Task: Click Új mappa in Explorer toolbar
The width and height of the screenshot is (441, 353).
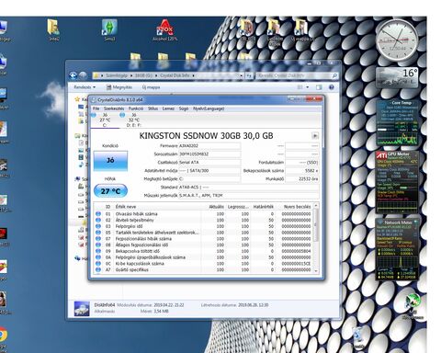Action: pyautogui.click(x=151, y=87)
